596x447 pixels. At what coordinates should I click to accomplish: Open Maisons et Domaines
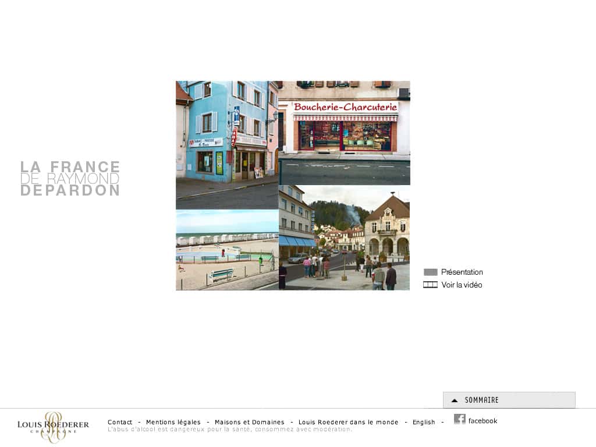coord(249,422)
